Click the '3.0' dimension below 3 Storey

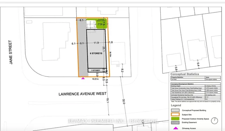click(97, 75)
